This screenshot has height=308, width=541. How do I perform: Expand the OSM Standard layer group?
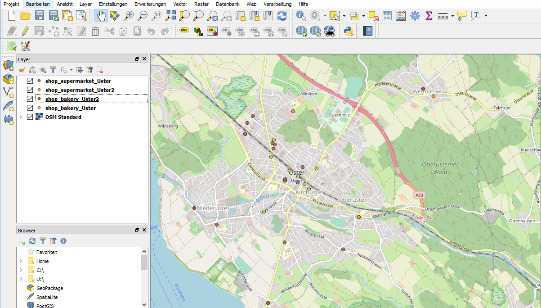(21, 117)
